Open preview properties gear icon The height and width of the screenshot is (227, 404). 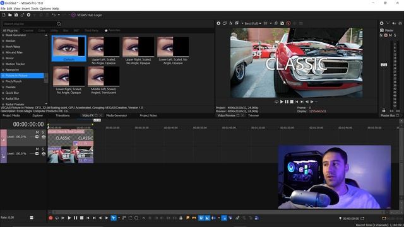point(218,23)
